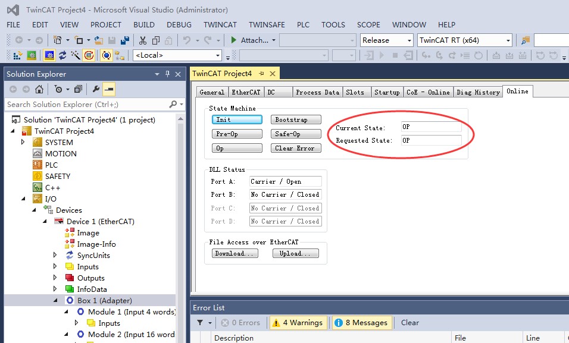Pin the Solution Explorer panel
The image size is (569, 343).
[x=167, y=74]
